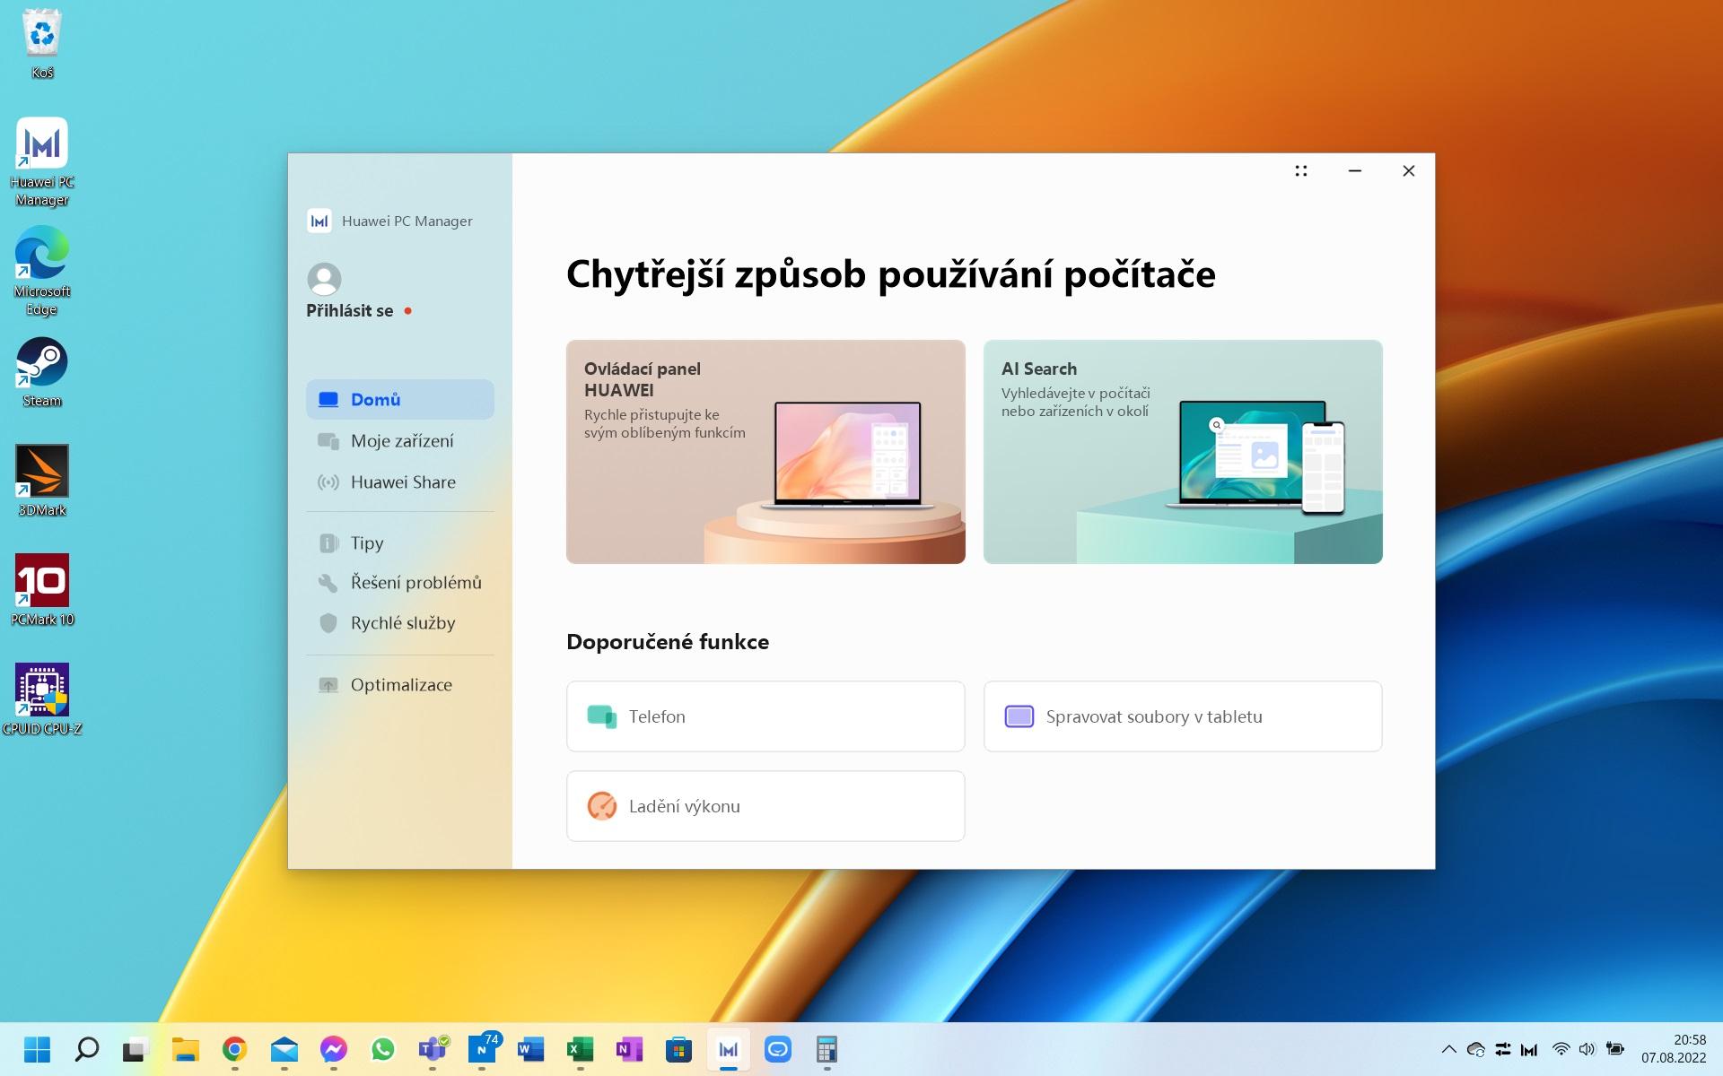1723x1076 pixels.
Task: Open Task View in taskbar
Action: pyautogui.click(x=136, y=1049)
